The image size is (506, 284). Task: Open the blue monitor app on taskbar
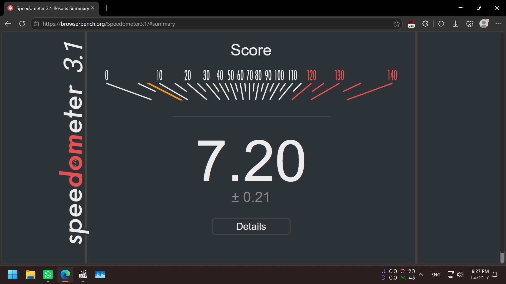(100, 275)
